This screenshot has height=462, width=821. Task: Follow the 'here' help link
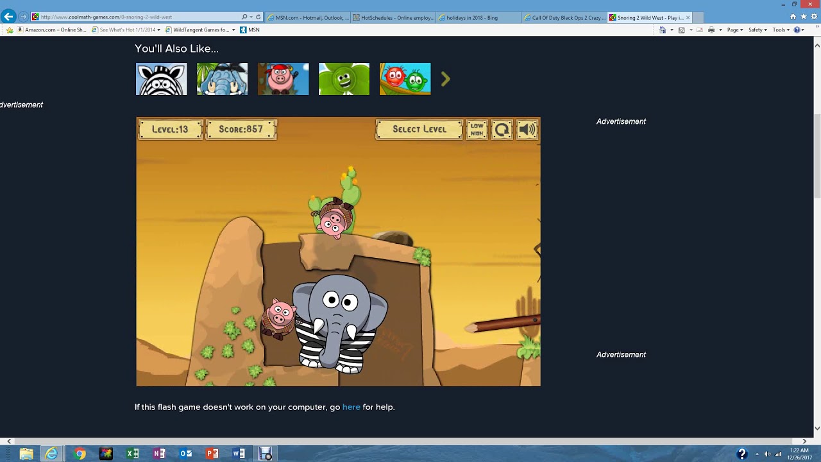pos(351,407)
